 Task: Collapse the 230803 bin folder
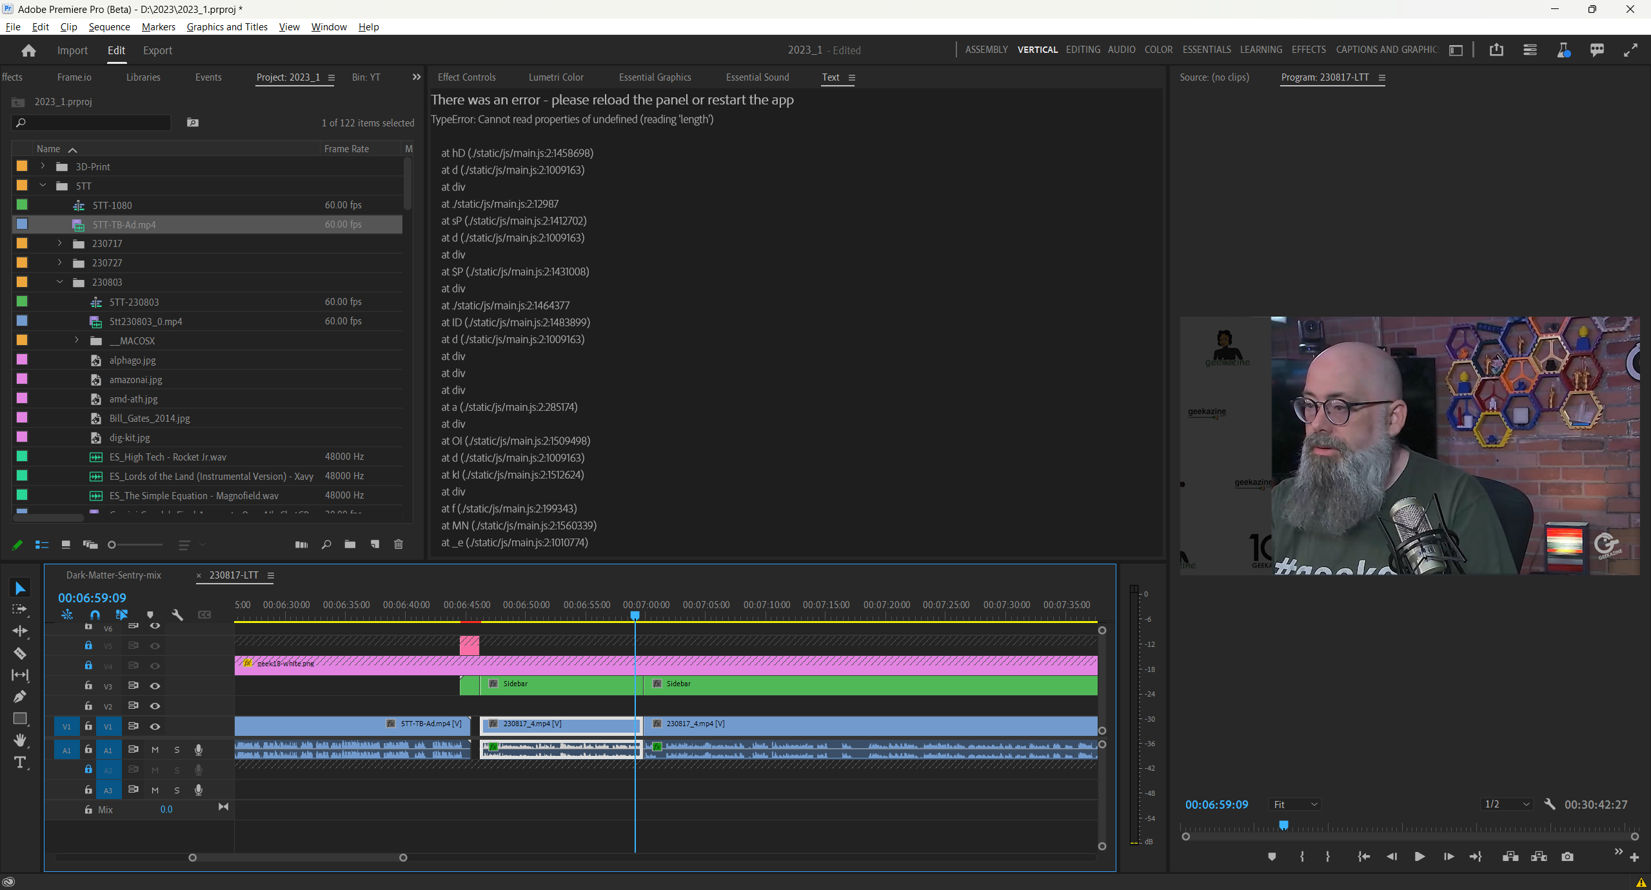tap(60, 282)
